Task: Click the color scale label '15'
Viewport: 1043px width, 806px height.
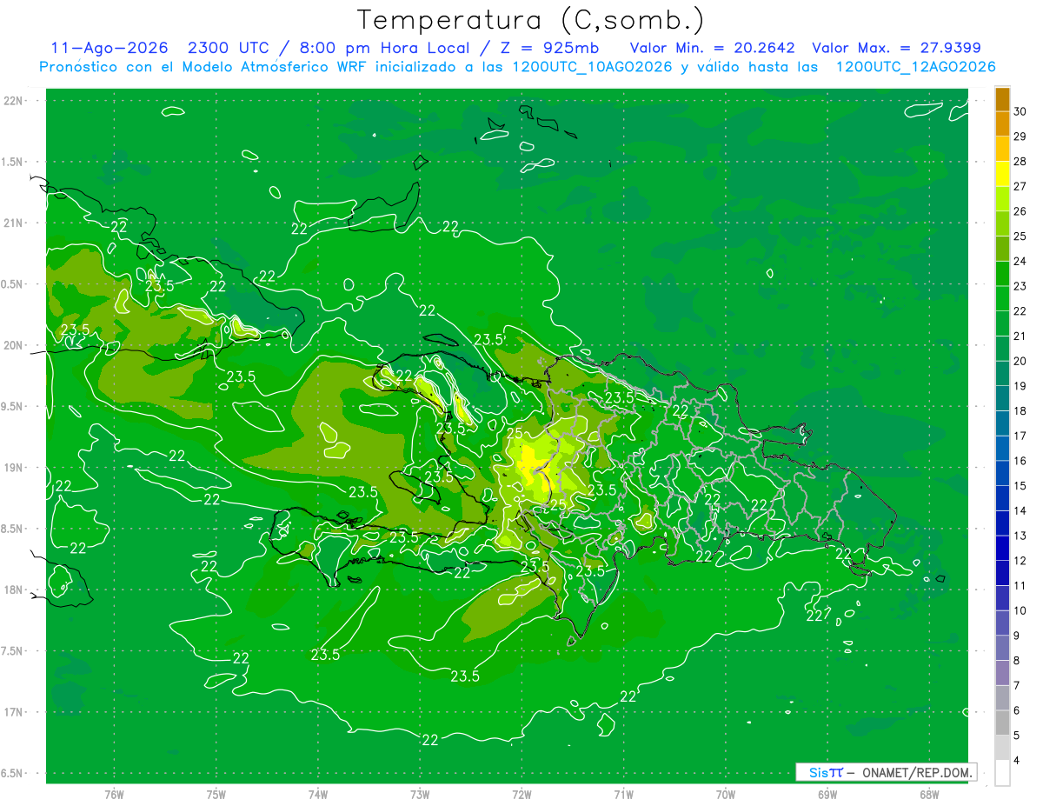Action: [x=1020, y=485]
